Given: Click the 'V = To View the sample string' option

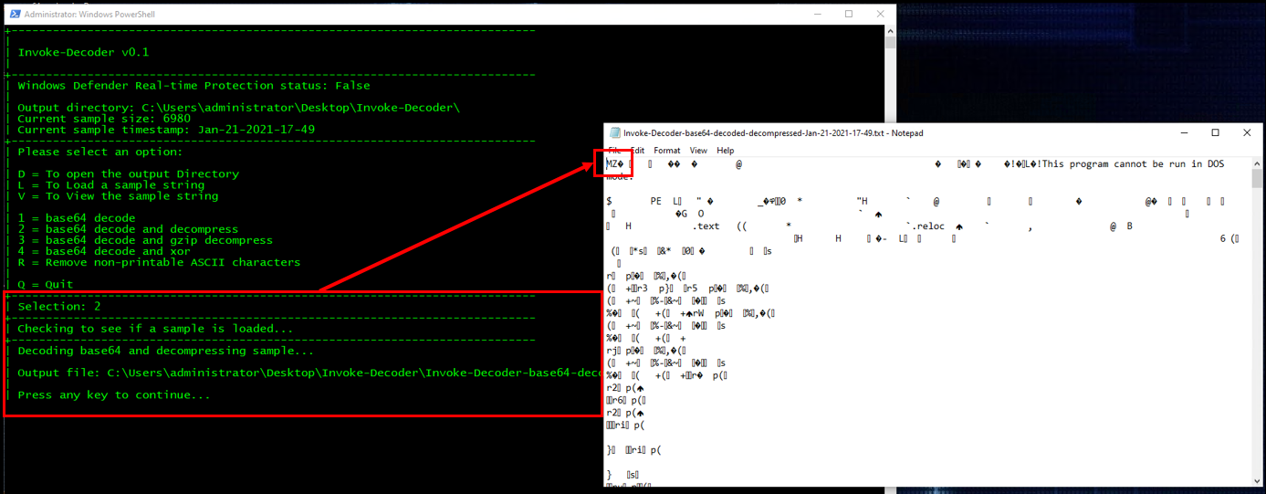Looking at the screenshot, I should [x=118, y=195].
